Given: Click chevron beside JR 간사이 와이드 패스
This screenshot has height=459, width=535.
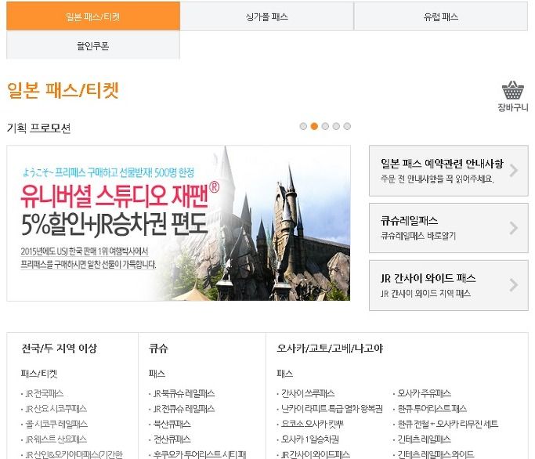Looking at the screenshot, I should 514,285.
